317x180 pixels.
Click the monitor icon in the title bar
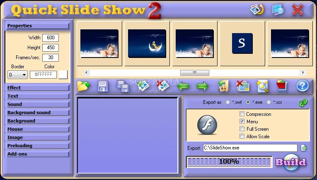(x=278, y=10)
